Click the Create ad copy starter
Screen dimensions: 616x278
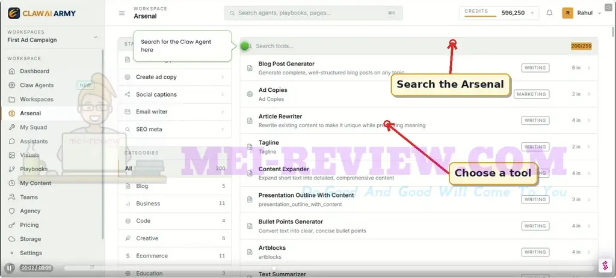pyautogui.click(x=175, y=77)
